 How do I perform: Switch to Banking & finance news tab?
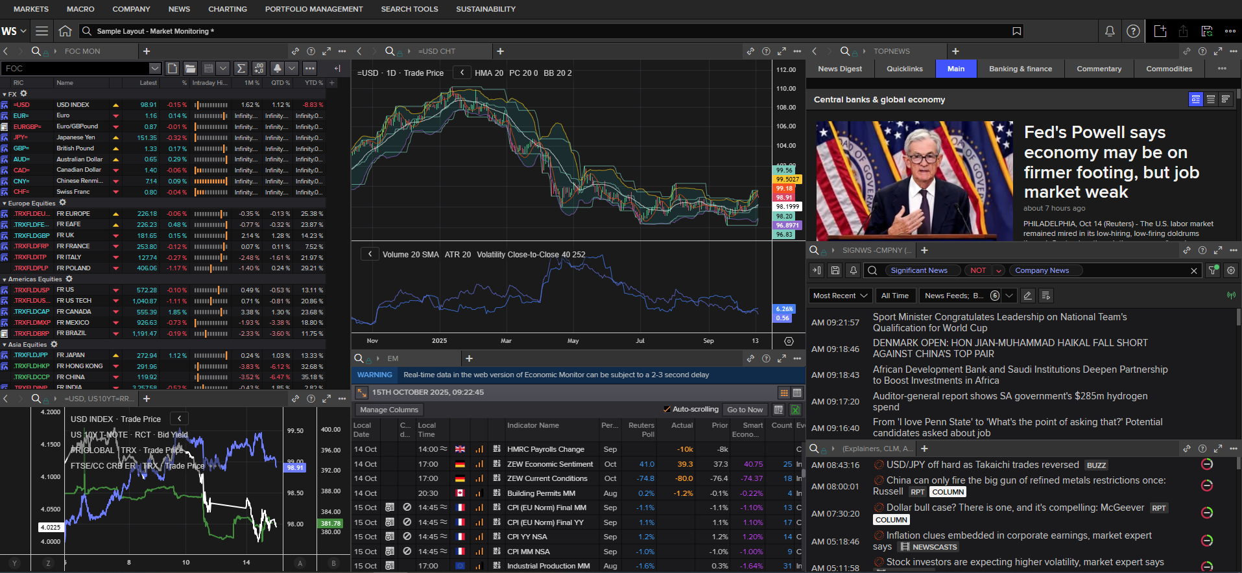pos(1020,69)
